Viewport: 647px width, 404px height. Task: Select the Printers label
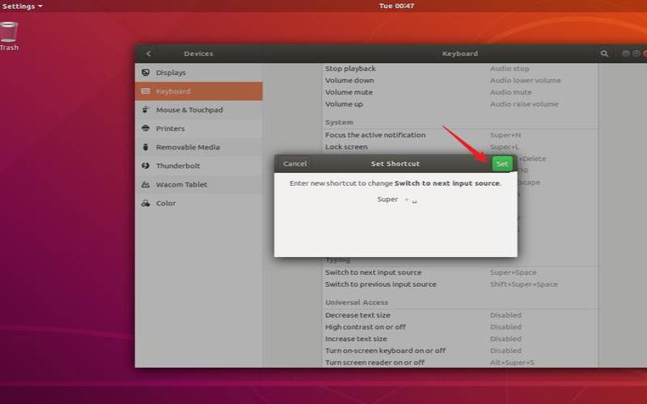(x=171, y=128)
